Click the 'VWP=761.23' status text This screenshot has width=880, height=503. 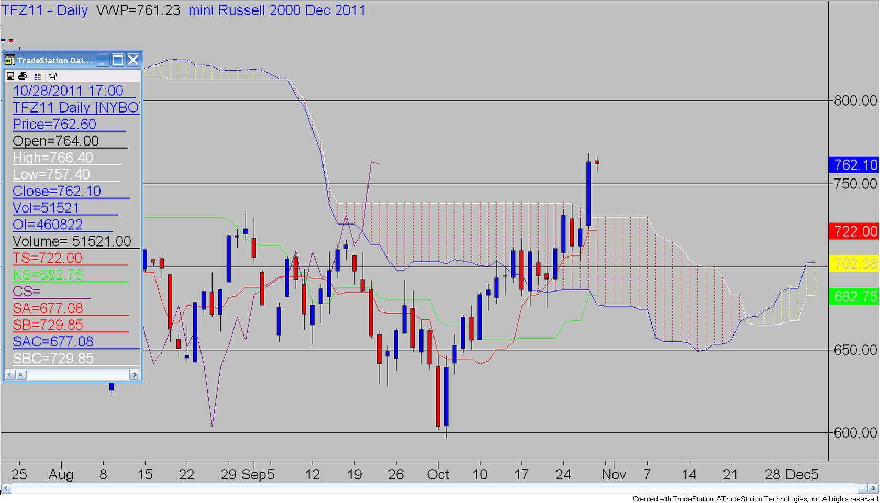pyautogui.click(x=138, y=10)
